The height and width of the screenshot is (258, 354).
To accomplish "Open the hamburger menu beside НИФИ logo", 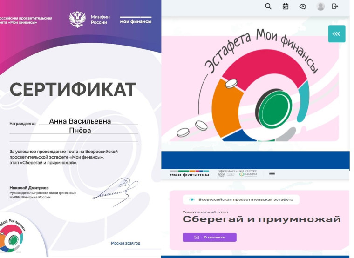I will [x=272, y=173].
